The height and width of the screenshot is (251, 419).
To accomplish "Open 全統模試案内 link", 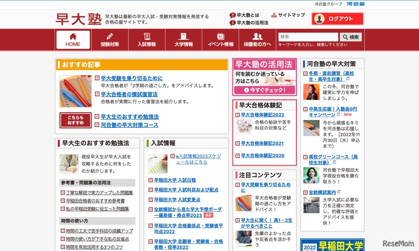I will [x=322, y=192].
